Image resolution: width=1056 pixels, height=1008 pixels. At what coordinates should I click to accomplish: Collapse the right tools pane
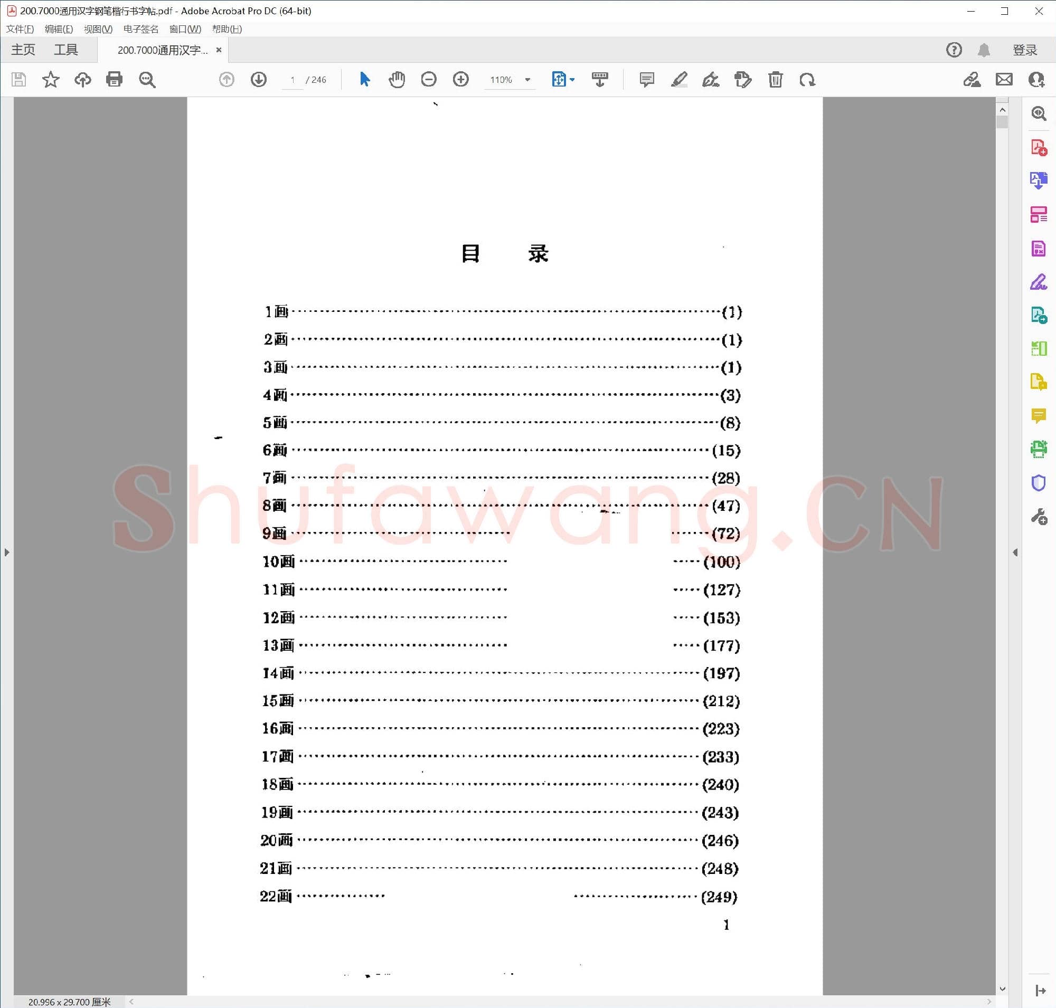click(x=1015, y=552)
